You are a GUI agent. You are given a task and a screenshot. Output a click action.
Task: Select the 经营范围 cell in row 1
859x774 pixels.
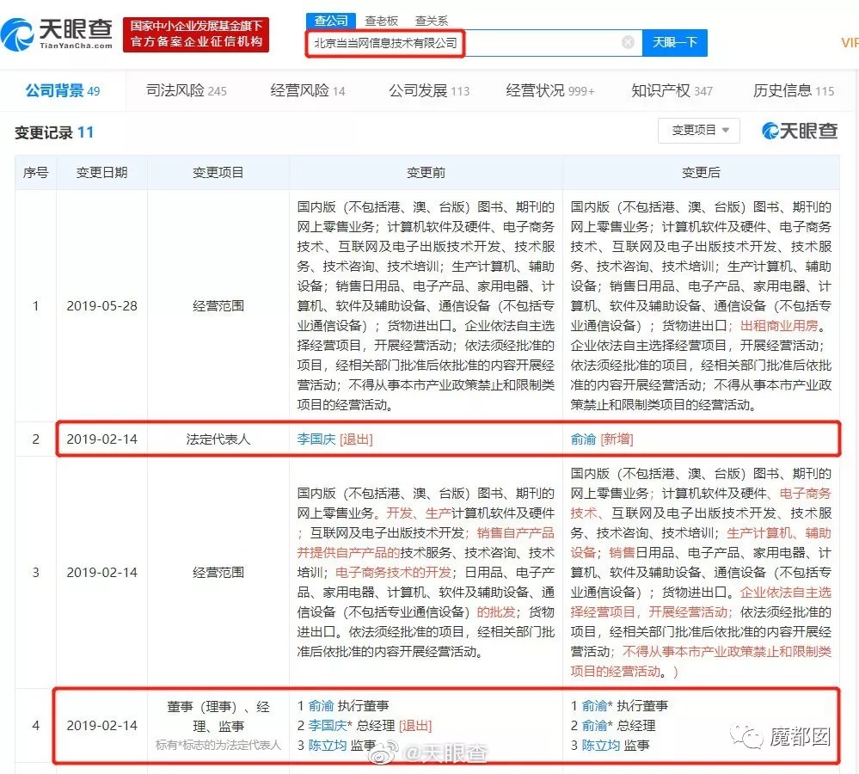pyautogui.click(x=218, y=305)
